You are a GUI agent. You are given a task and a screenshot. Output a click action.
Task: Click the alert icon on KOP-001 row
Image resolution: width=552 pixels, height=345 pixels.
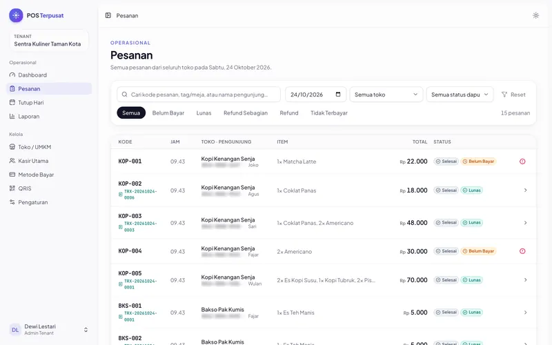[x=522, y=161]
